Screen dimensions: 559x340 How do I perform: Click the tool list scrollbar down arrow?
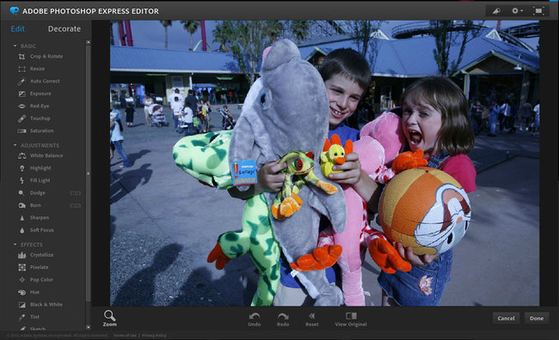pyautogui.click(x=88, y=327)
